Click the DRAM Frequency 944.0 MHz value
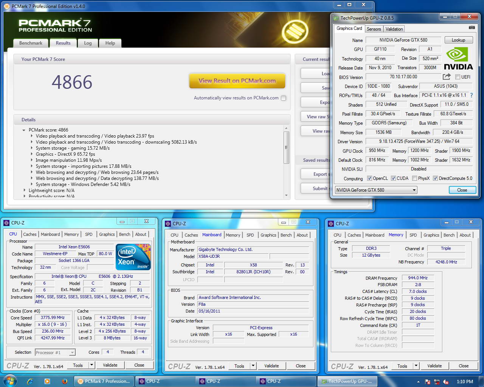This screenshot has width=484, height=387. [x=418, y=278]
